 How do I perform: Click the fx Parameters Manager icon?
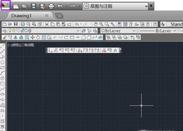pos(115,50)
